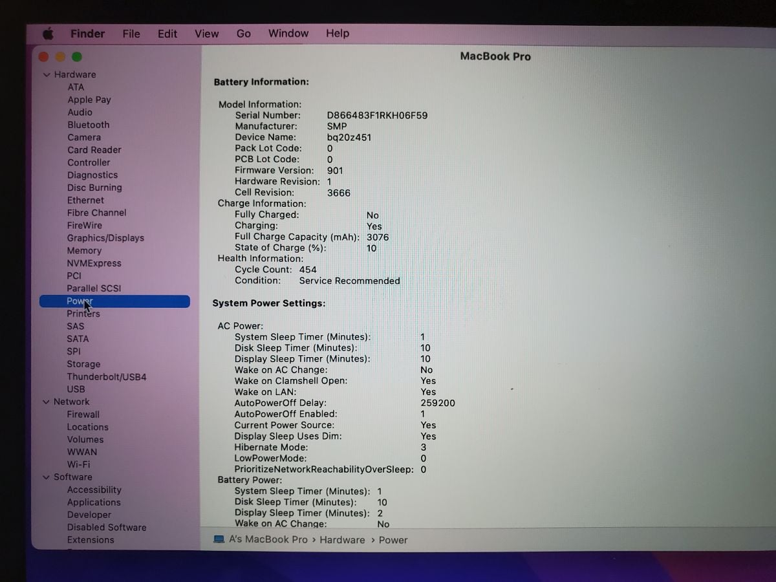Click the Cycle Count value 454
The height and width of the screenshot is (582, 776).
tap(308, 270)
